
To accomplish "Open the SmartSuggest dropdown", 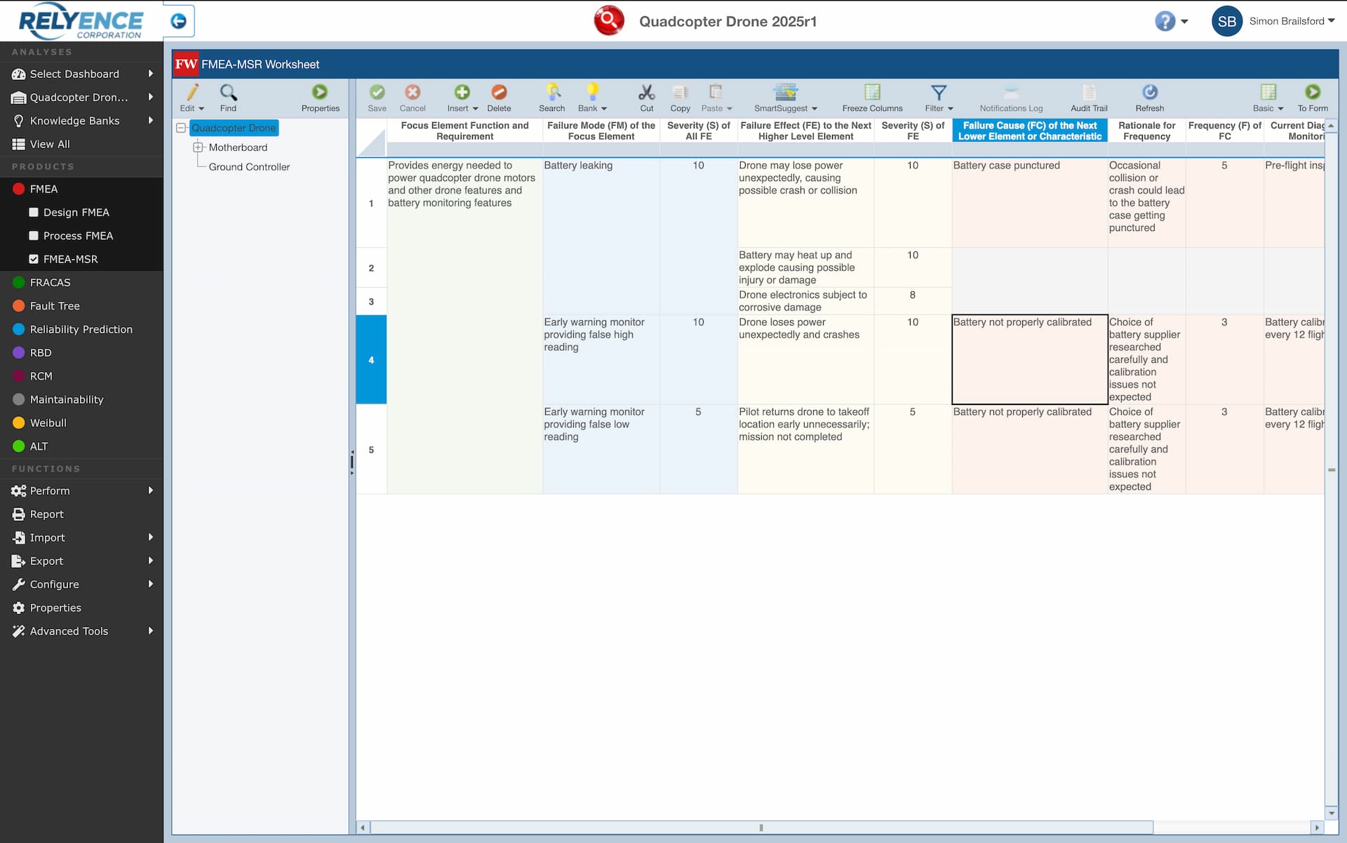I will [786, 97].
